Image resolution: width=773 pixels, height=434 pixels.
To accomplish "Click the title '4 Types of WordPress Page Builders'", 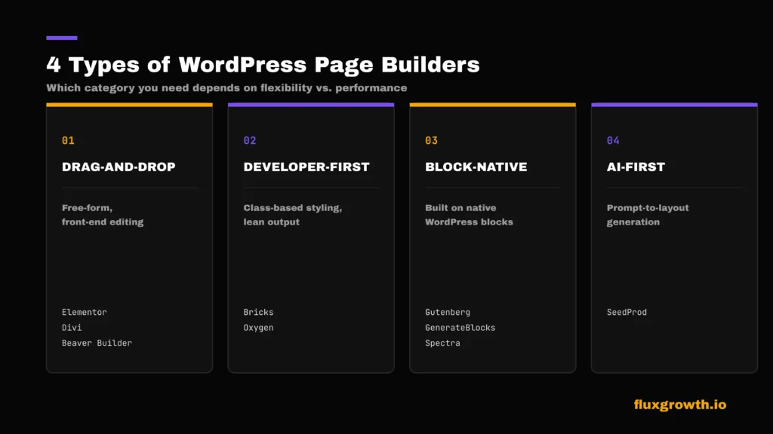I will pyautogui.click(x=263, y=65).
